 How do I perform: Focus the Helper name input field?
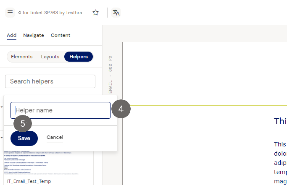(x=61, y=110)
